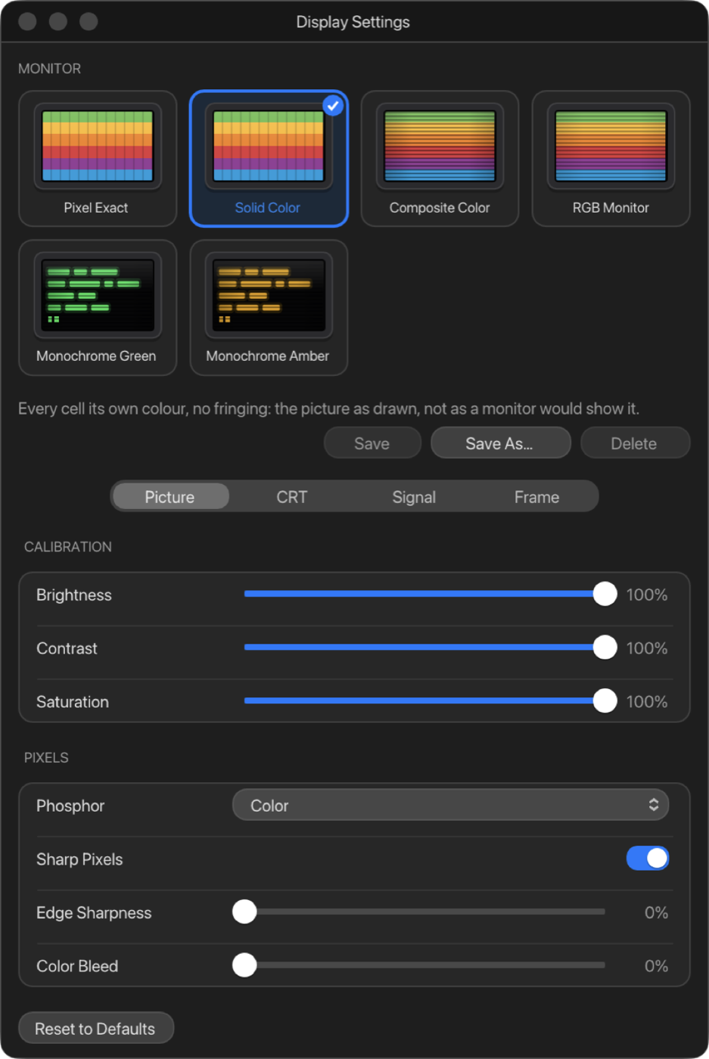Click the Brightness slider knob
This screenshot has width=709, height=1059.
pos(605,594)
